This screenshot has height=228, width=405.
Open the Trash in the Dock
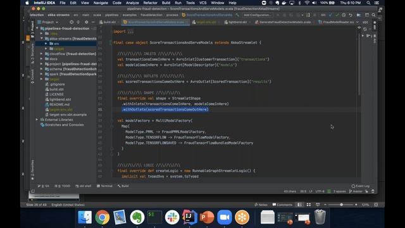320,217
